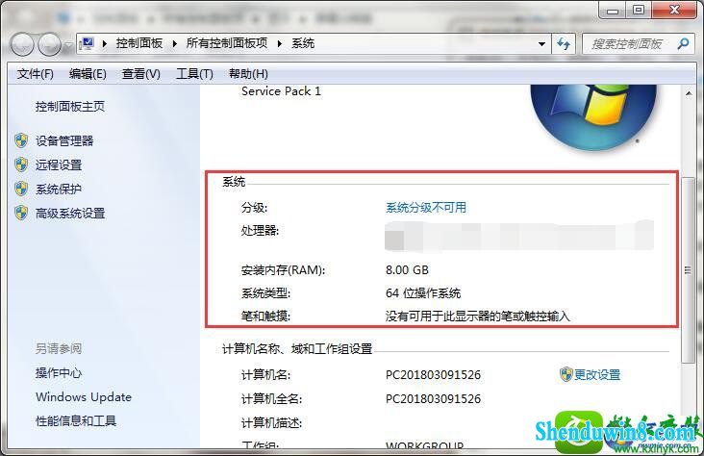
Task: Maximize the System window
Action: point(639,11)
